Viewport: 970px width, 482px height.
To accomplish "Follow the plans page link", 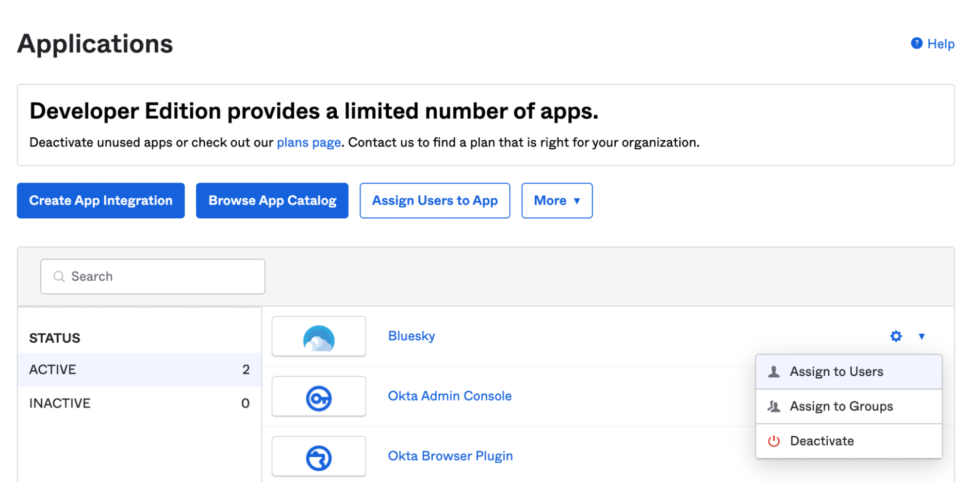I will [309, 143].
